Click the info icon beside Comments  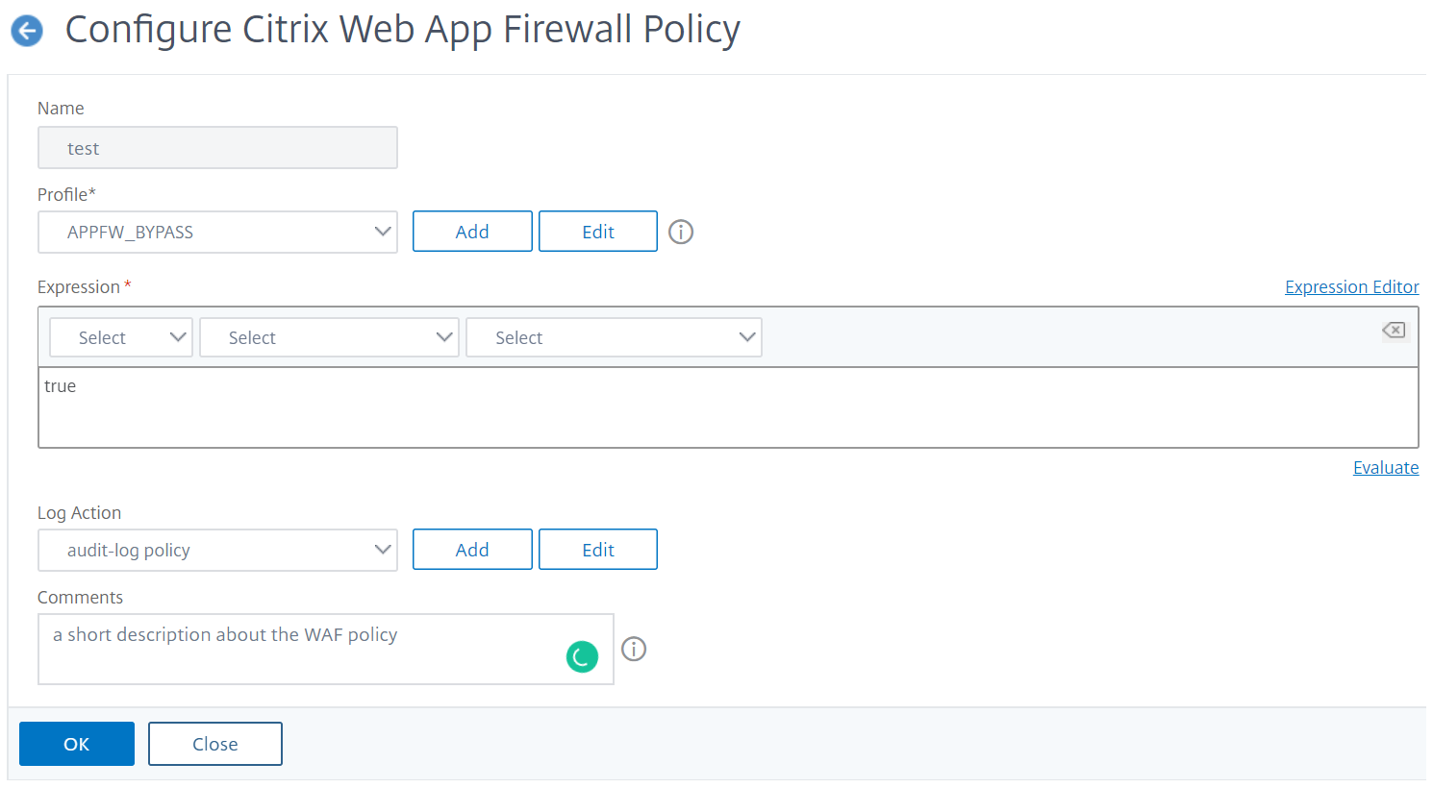(x=634, y=649)
